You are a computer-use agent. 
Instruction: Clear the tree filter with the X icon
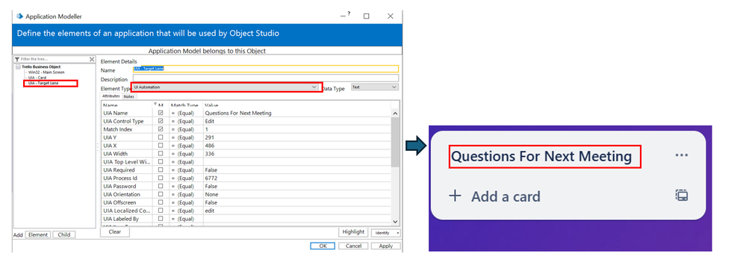click(92, 59)
